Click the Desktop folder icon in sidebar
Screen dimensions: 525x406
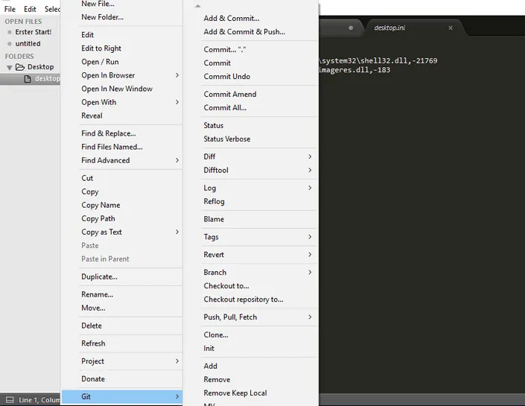20,67
